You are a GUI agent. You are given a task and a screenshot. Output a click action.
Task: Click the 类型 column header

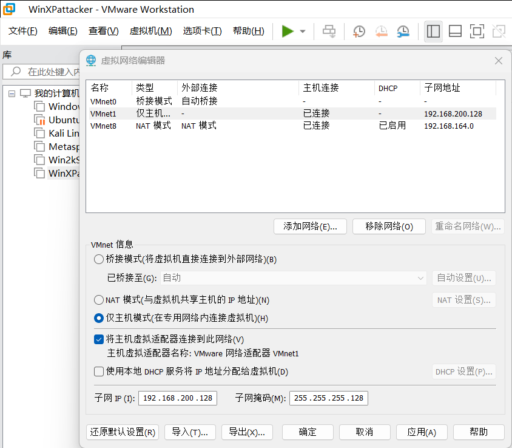click(155, 88)
